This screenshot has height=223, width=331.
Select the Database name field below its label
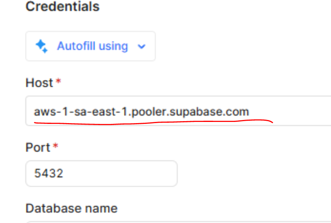(x=177, y=221)
